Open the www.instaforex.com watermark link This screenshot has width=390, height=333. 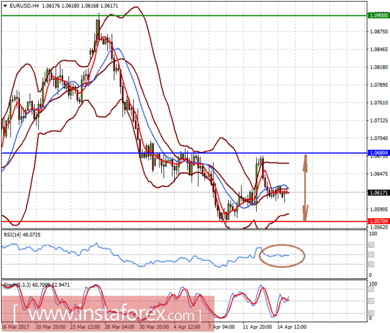(x=107, y=314)
